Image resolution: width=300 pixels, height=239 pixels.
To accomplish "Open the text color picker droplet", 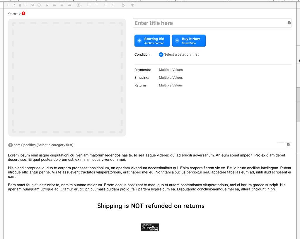I will coord(47,5).
